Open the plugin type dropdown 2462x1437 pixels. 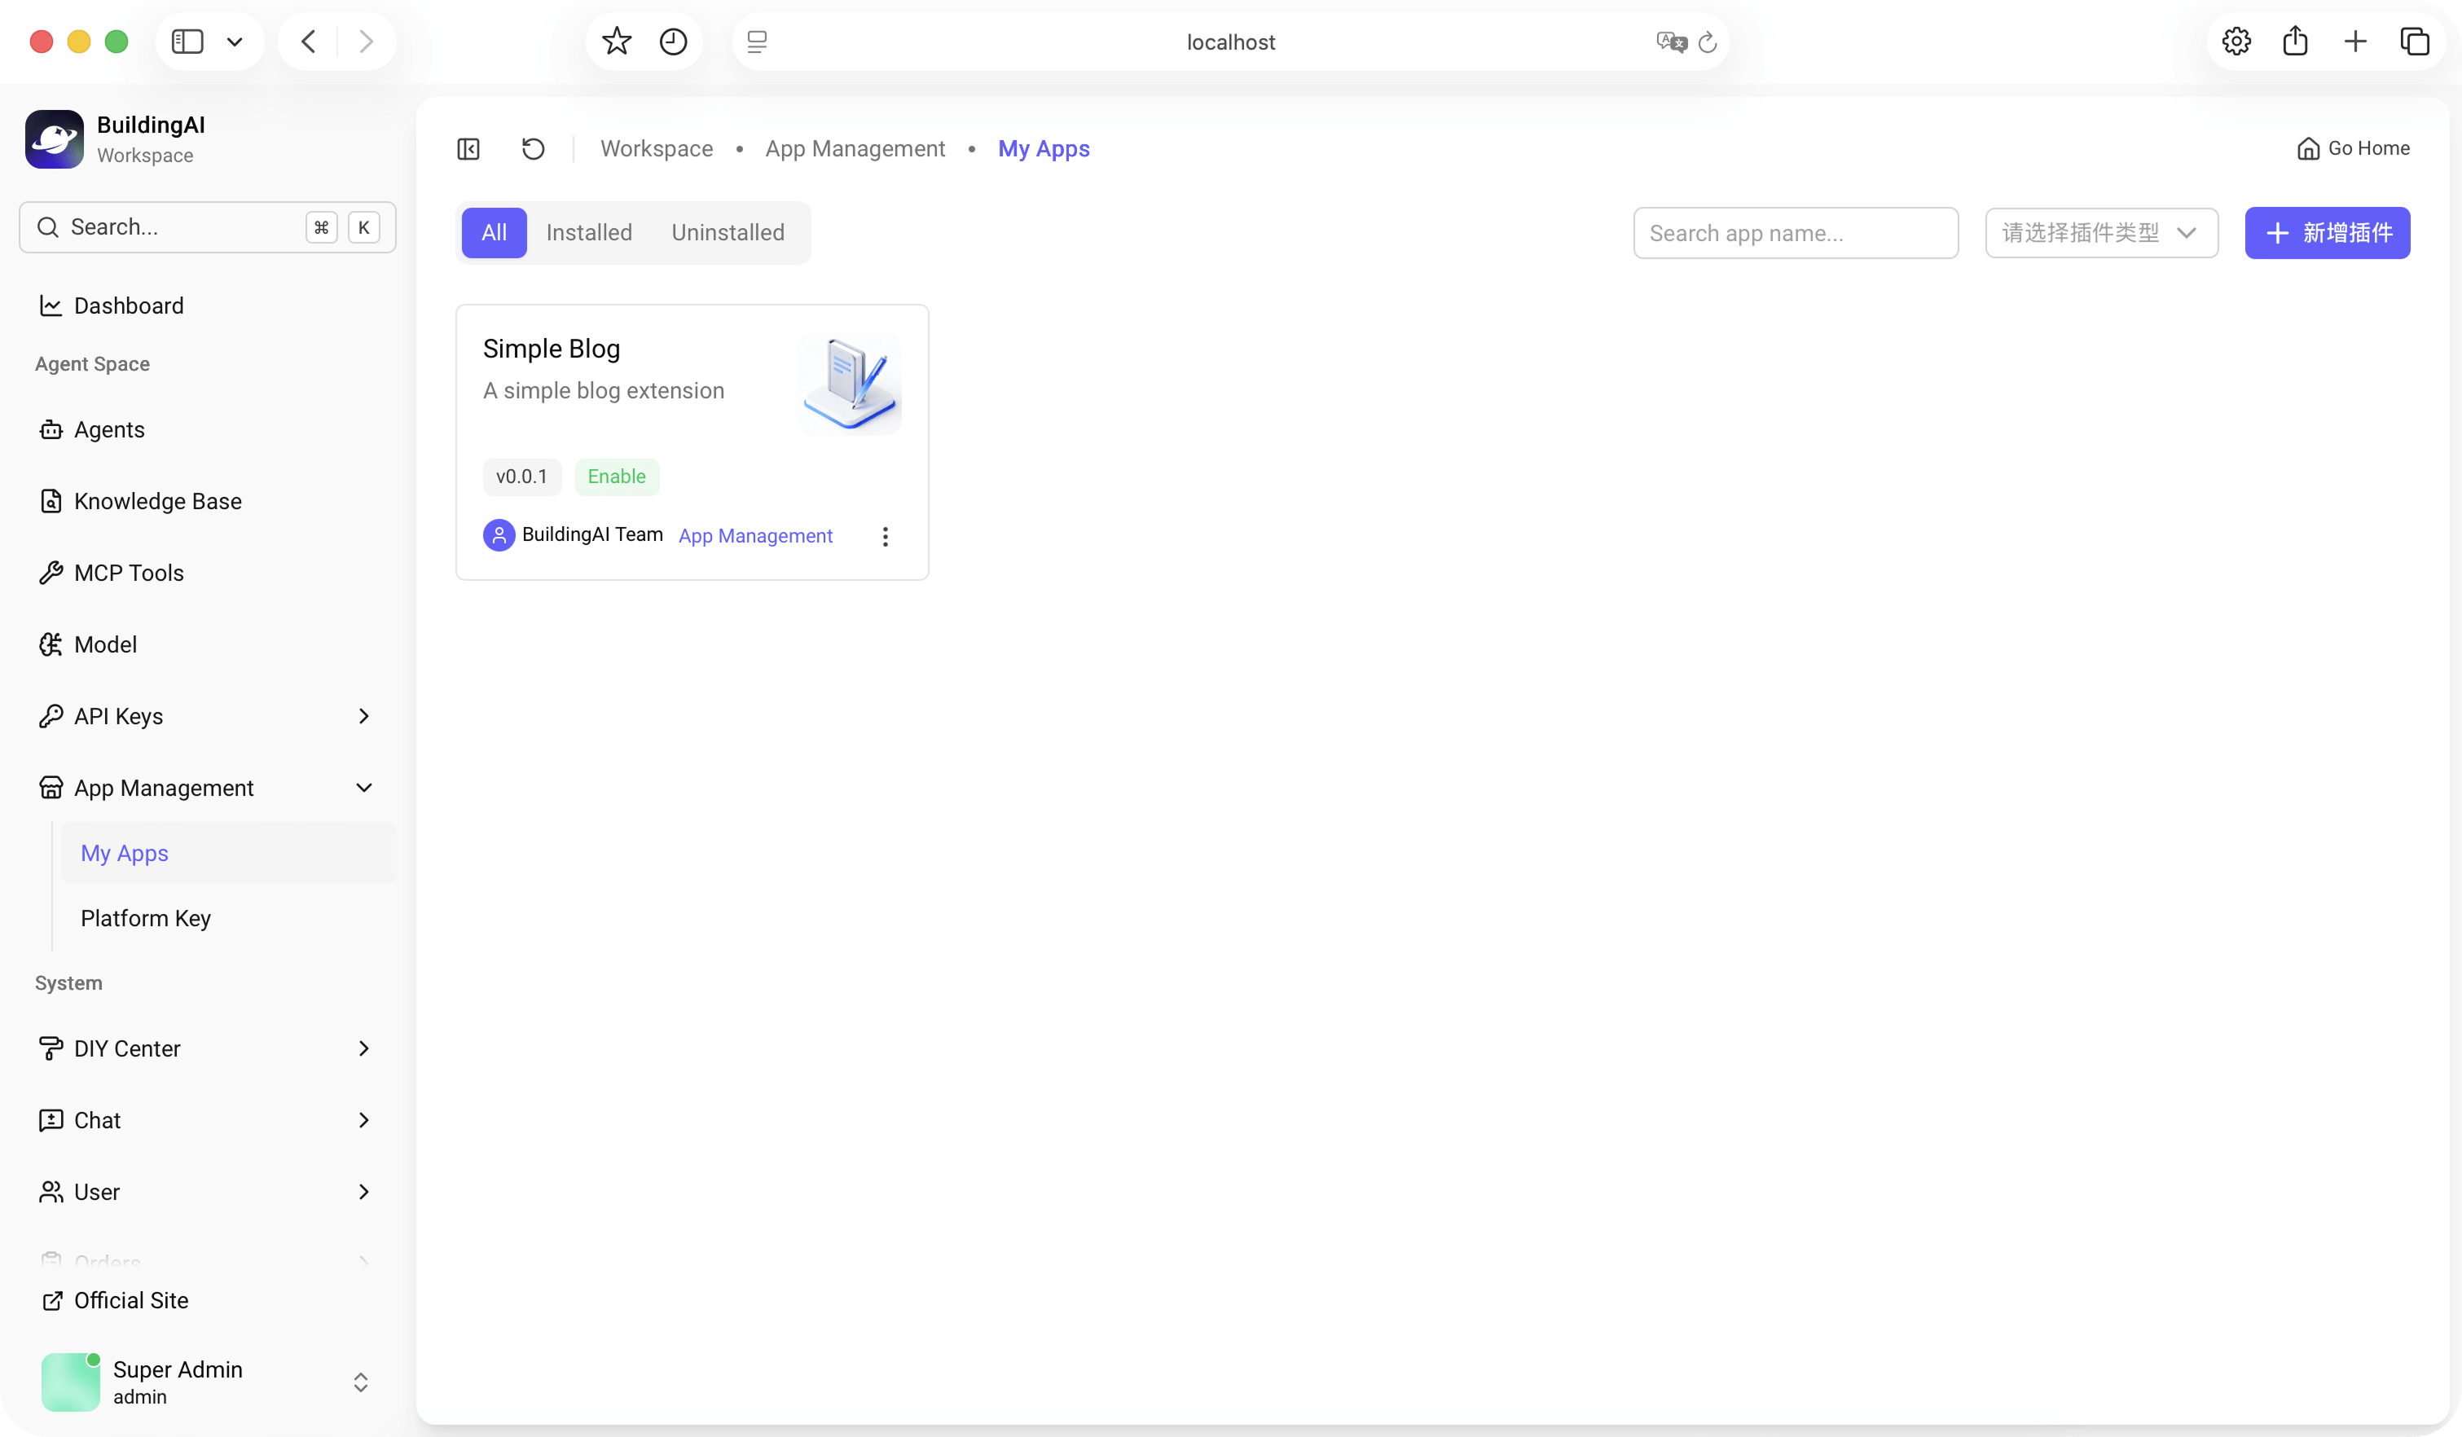2101,232
